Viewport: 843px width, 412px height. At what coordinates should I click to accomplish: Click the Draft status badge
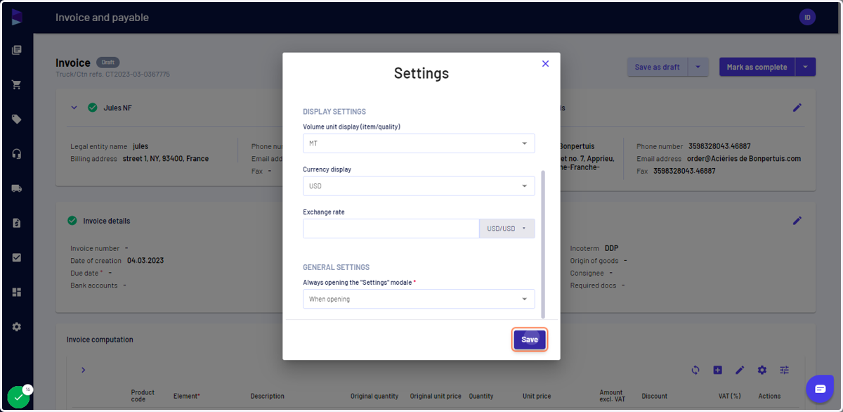108,63
